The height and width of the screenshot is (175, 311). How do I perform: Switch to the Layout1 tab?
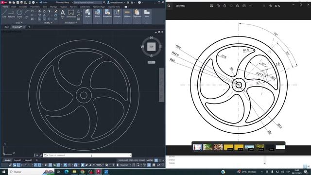coord(17,160)
